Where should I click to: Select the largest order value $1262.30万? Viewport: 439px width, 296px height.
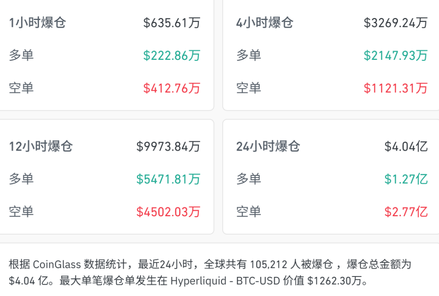pyautogui.click(x=336, y=281)
